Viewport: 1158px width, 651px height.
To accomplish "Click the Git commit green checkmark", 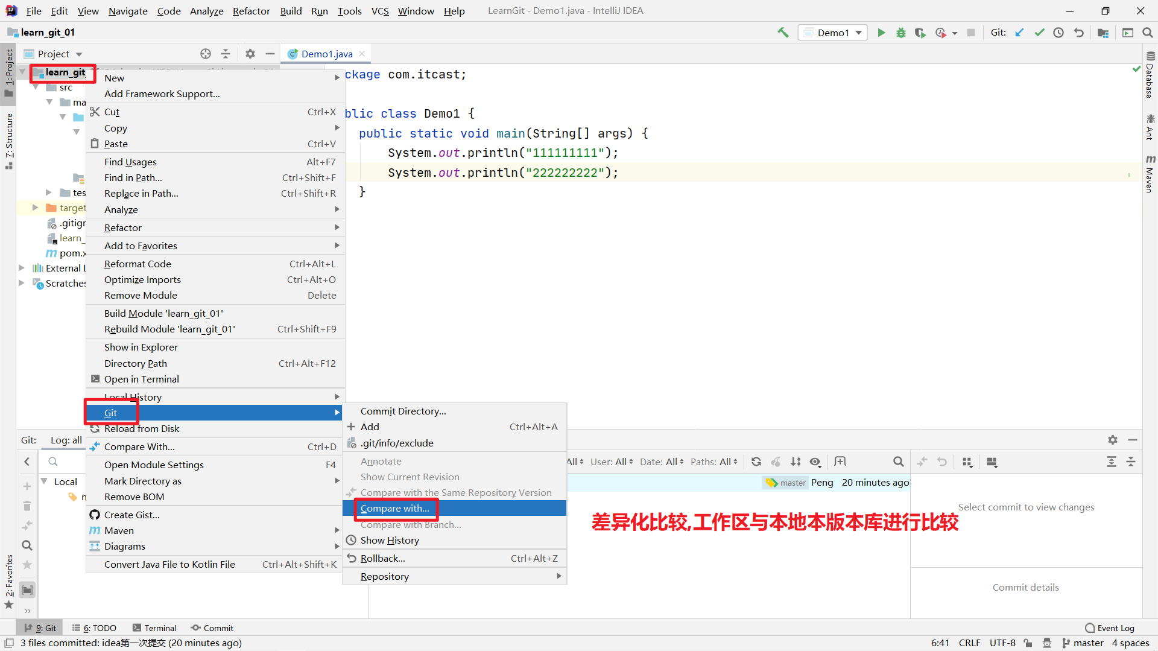I will tap(1039, 33).
